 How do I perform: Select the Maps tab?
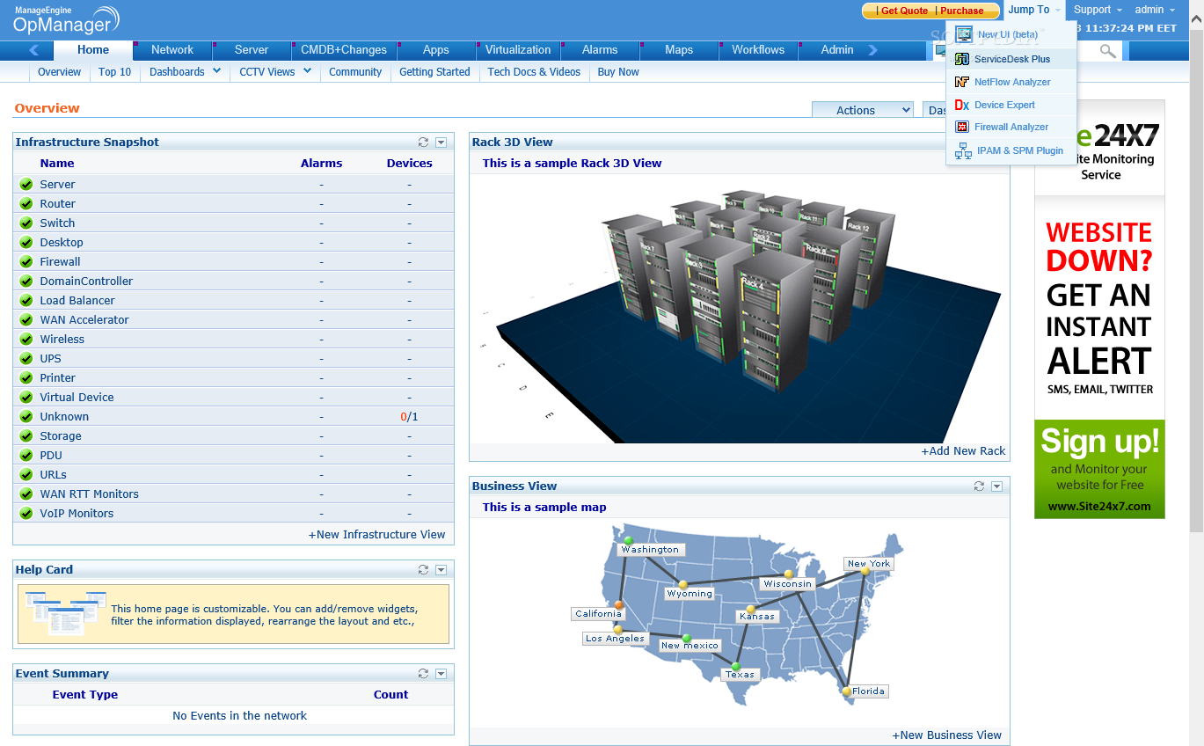[x=679, y=50]
